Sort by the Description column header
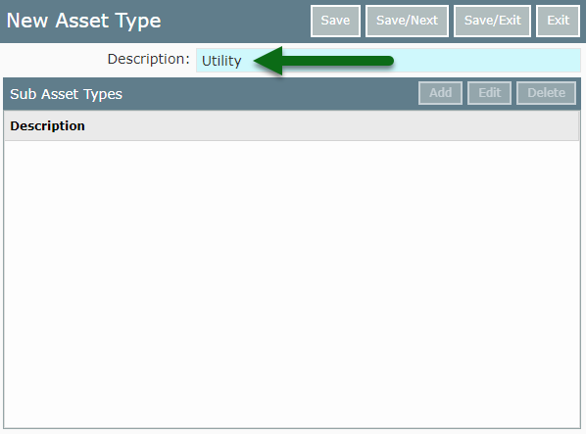Image resolution: width=586 pixels, height=434 pixels. pos(291,125)
